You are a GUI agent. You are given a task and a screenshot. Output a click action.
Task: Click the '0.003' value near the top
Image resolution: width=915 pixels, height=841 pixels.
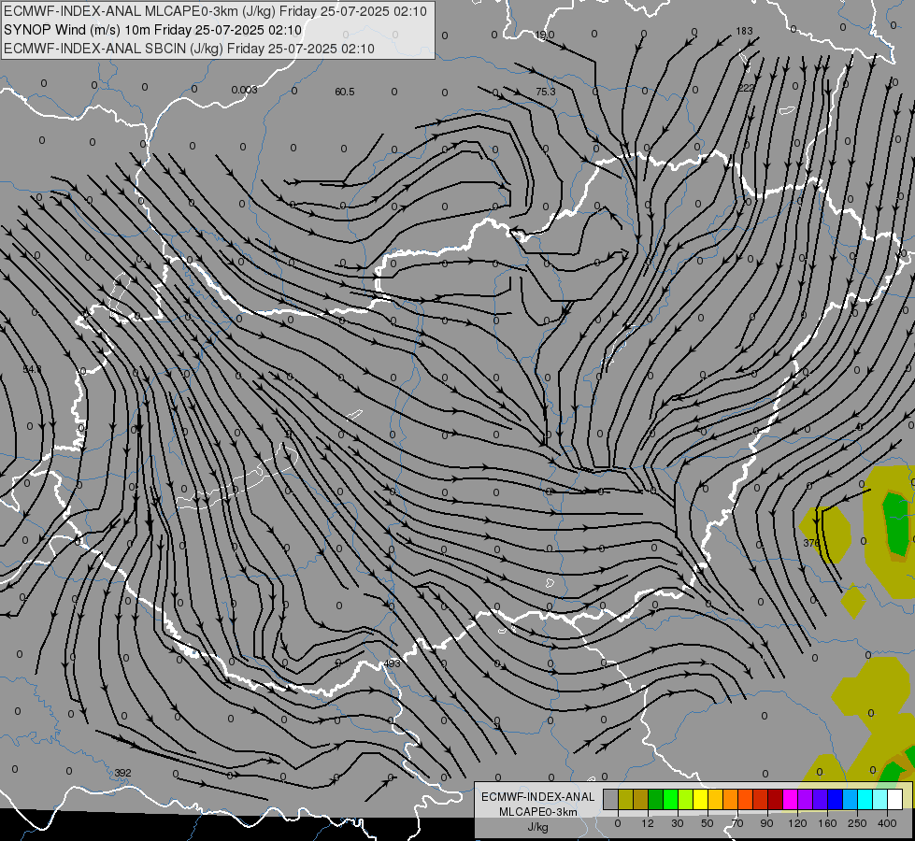click(x=244, y=90)
